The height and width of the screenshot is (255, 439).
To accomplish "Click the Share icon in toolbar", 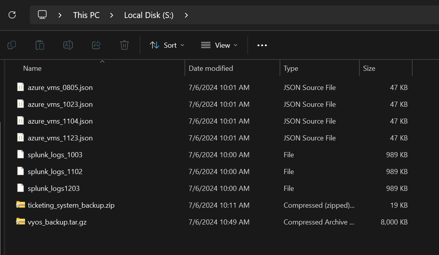I will pyautogui.click(x=96, y=45).
